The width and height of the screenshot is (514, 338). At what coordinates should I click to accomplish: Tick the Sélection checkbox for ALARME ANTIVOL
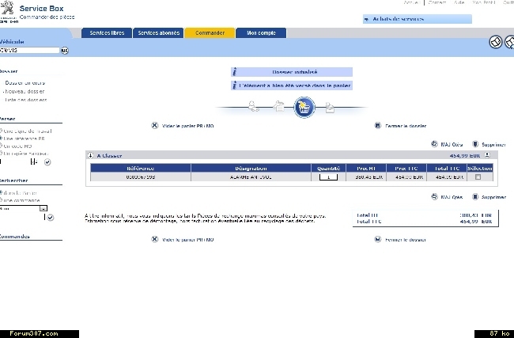click(478, 177)
